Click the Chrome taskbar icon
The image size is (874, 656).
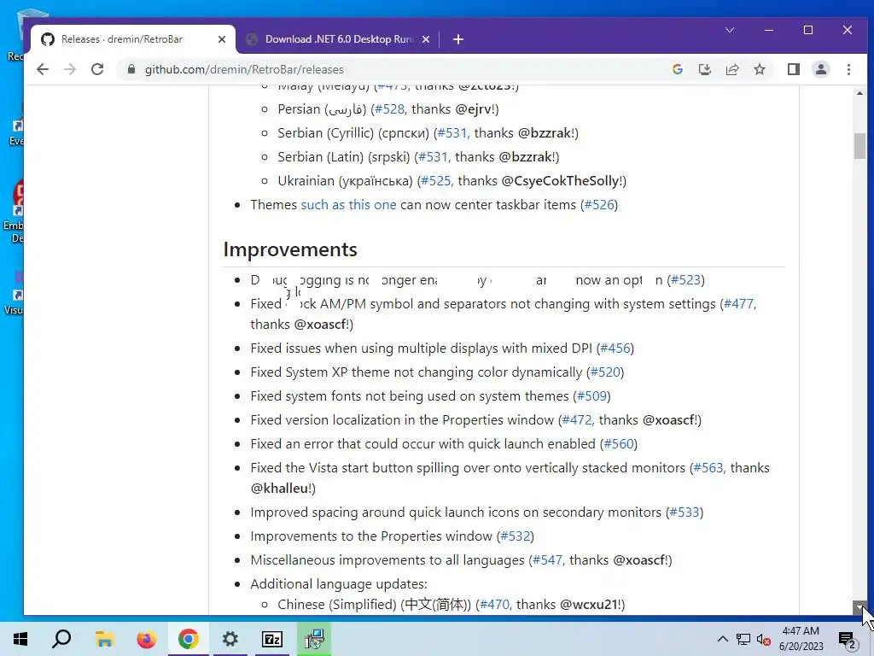tap(189, 639)
